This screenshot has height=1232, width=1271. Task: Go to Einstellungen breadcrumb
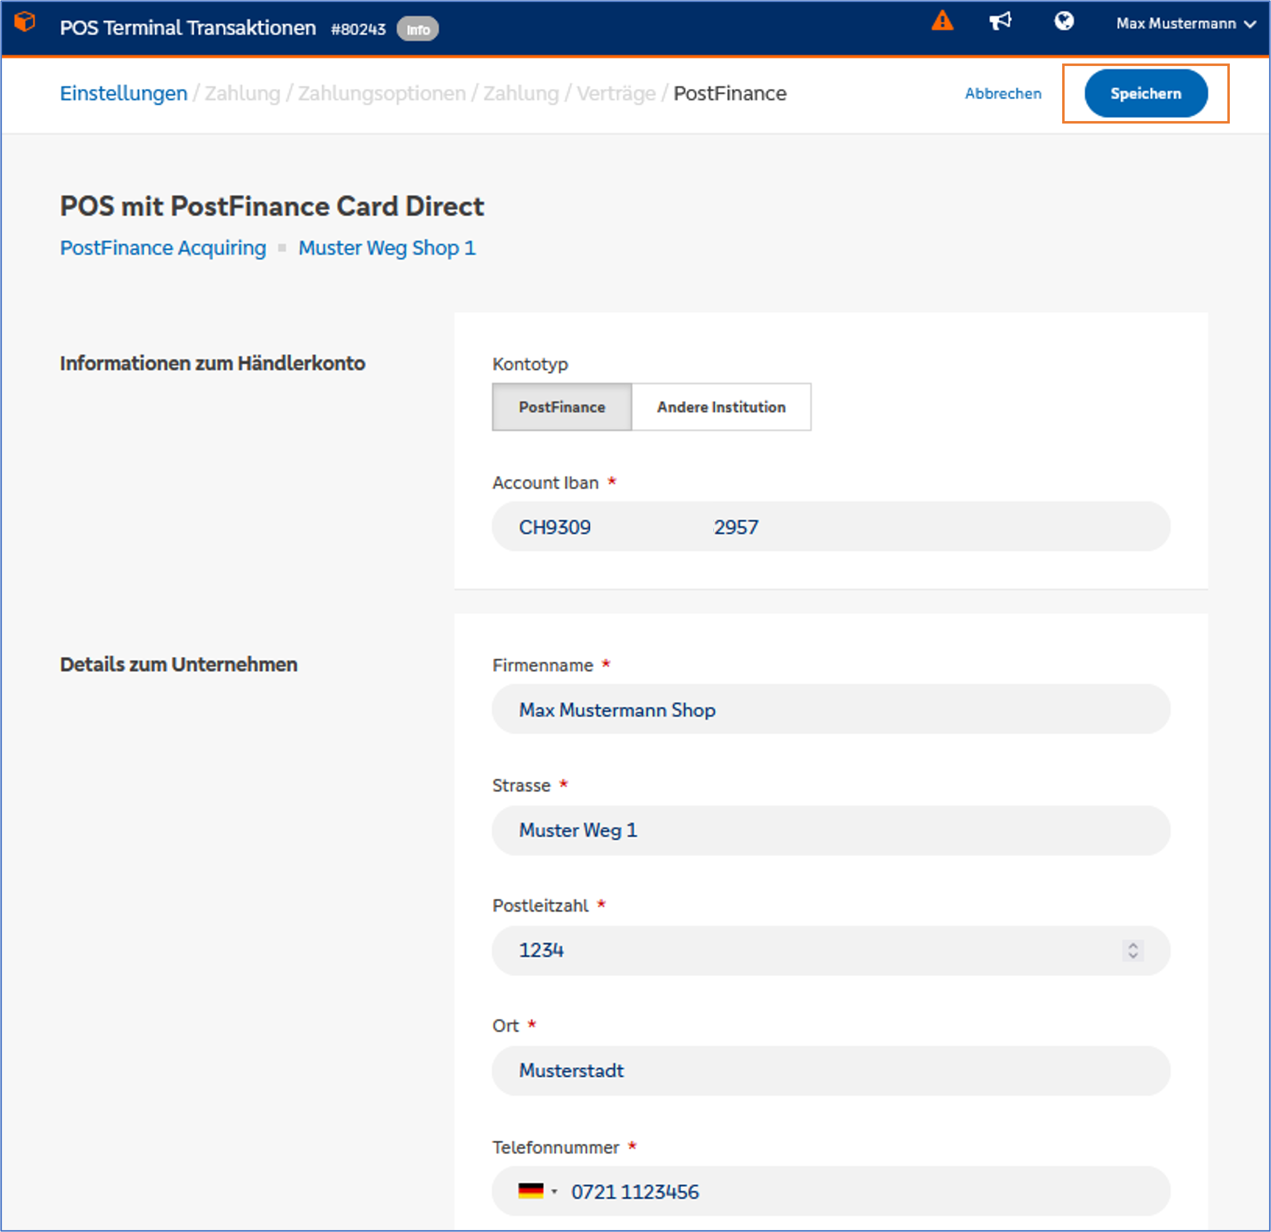[123, 93]
